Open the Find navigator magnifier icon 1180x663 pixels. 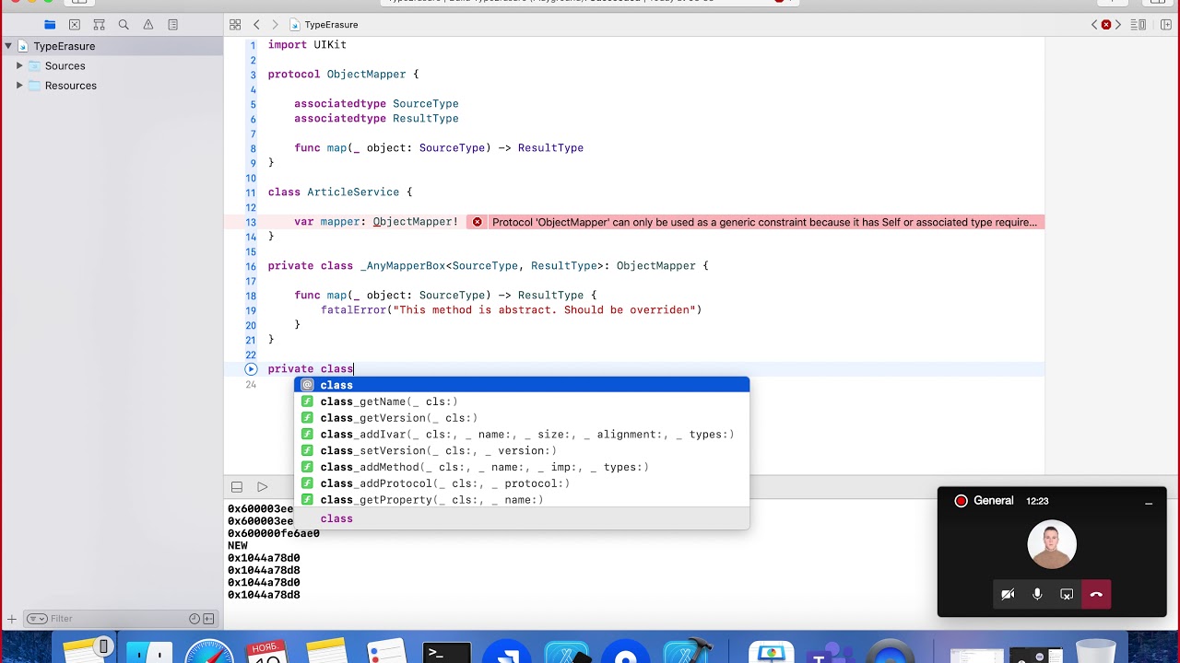tap(124, 25)
